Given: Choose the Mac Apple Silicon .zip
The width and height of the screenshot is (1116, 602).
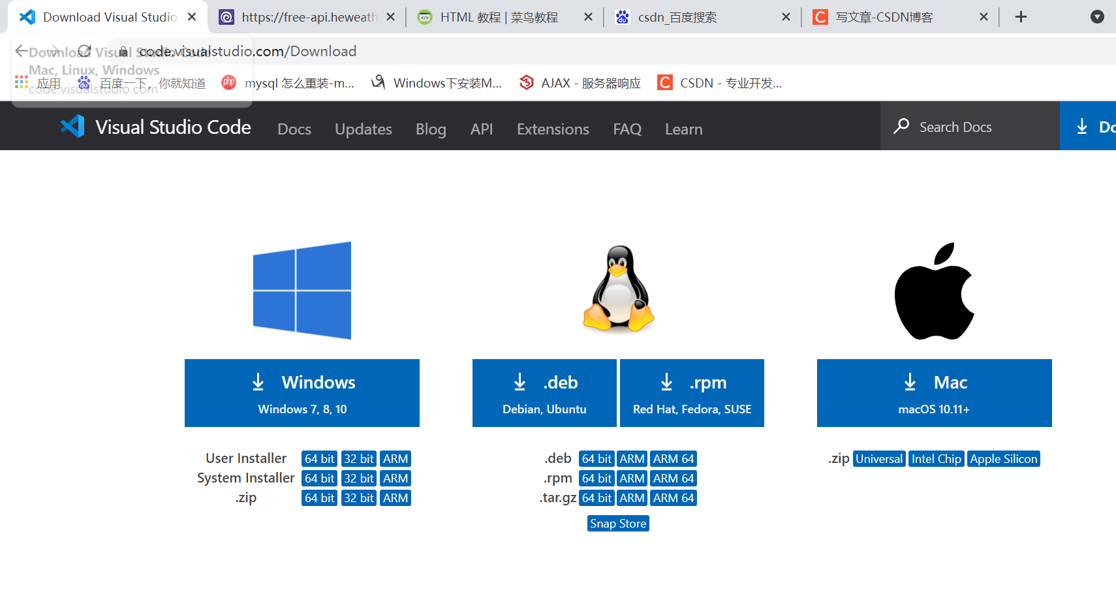Looking at the screenshot, I should [x=1004, y=459].
